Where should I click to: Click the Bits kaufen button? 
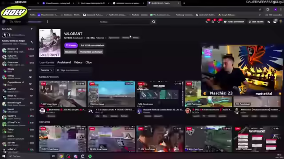tap(256, 22)
